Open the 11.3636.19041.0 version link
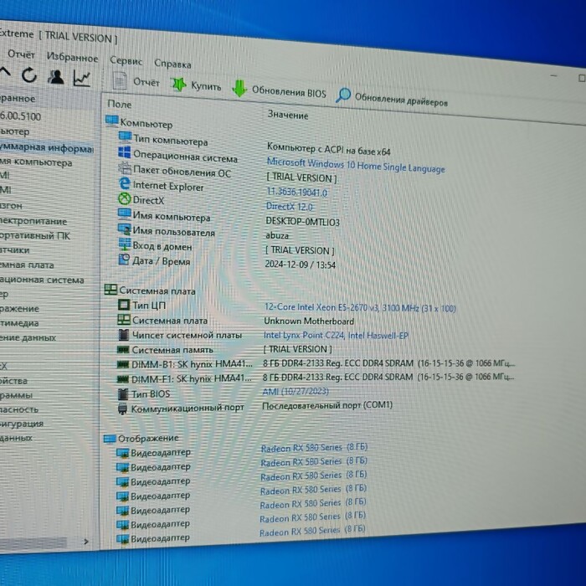586x586 pixels. pos(296,192)
